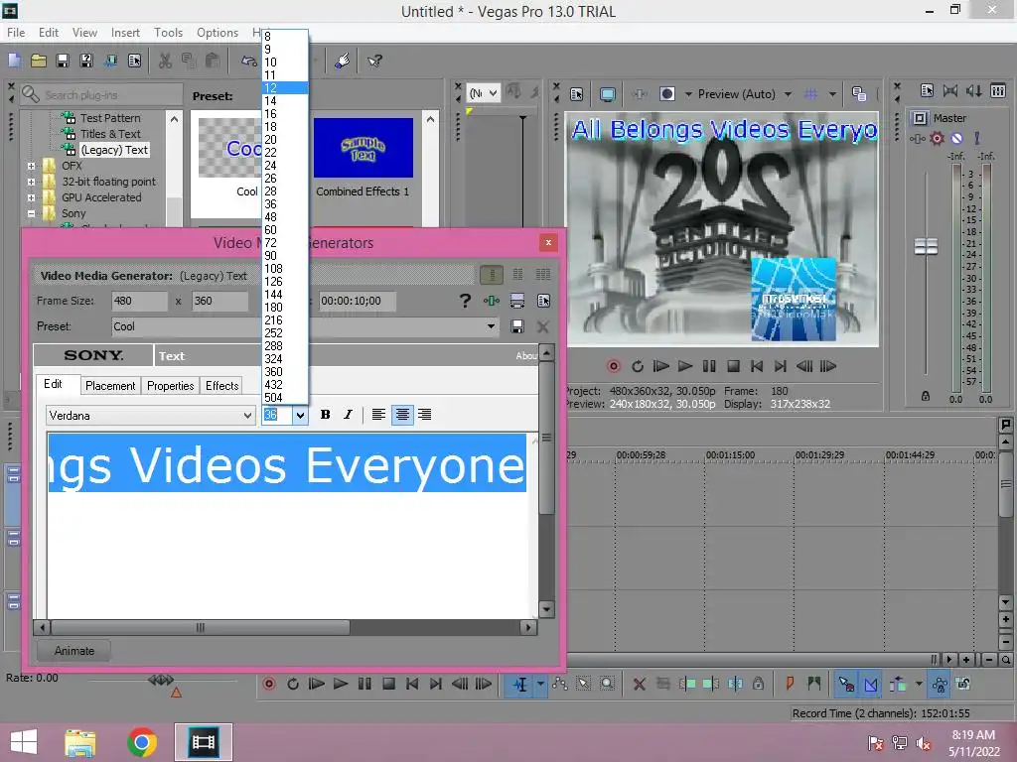Open Project Video Properties above the preview
The image size is (1017, 762).
[x=577, y=94]
